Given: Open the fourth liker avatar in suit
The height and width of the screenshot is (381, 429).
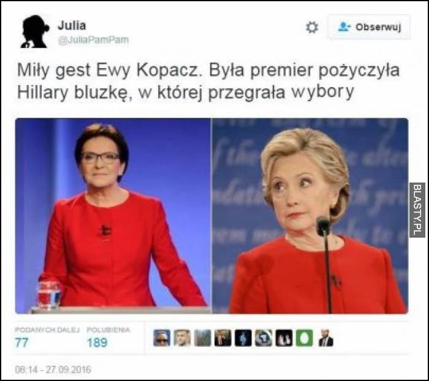Looking at the screenshot, I should [223, 338].
